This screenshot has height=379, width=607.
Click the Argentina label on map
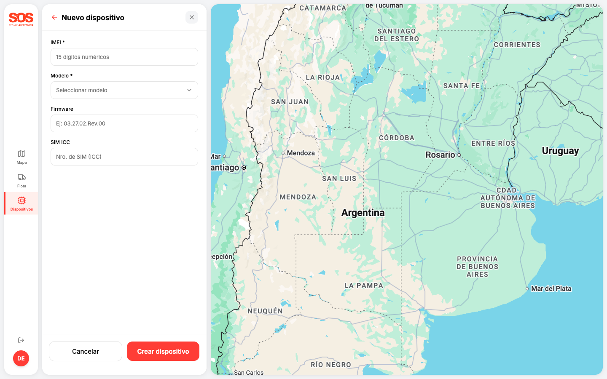tap(363, 213)
